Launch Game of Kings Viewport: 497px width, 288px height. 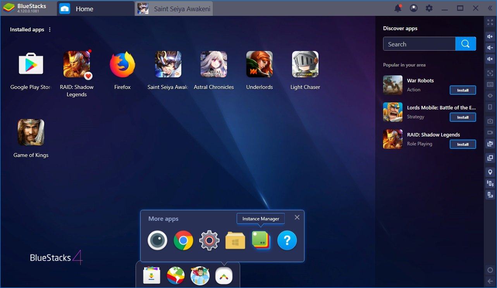31,132
